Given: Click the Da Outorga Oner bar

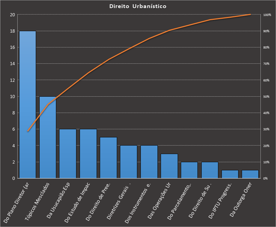Looking at the screenshot, I should 250,174.
